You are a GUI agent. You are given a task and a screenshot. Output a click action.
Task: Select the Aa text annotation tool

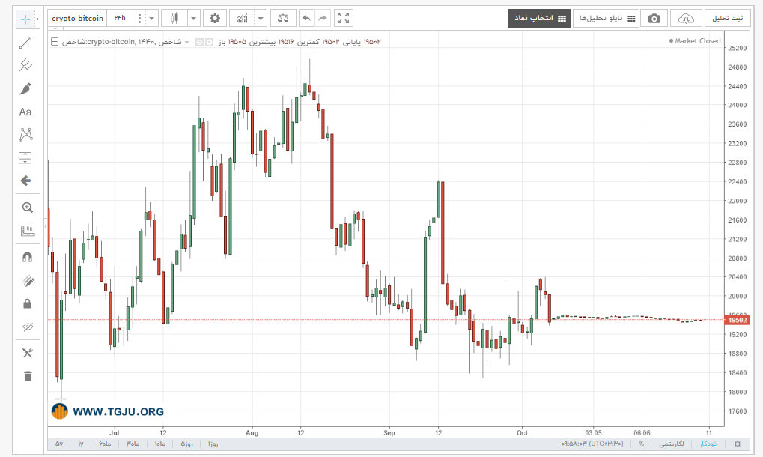(25, 112)
